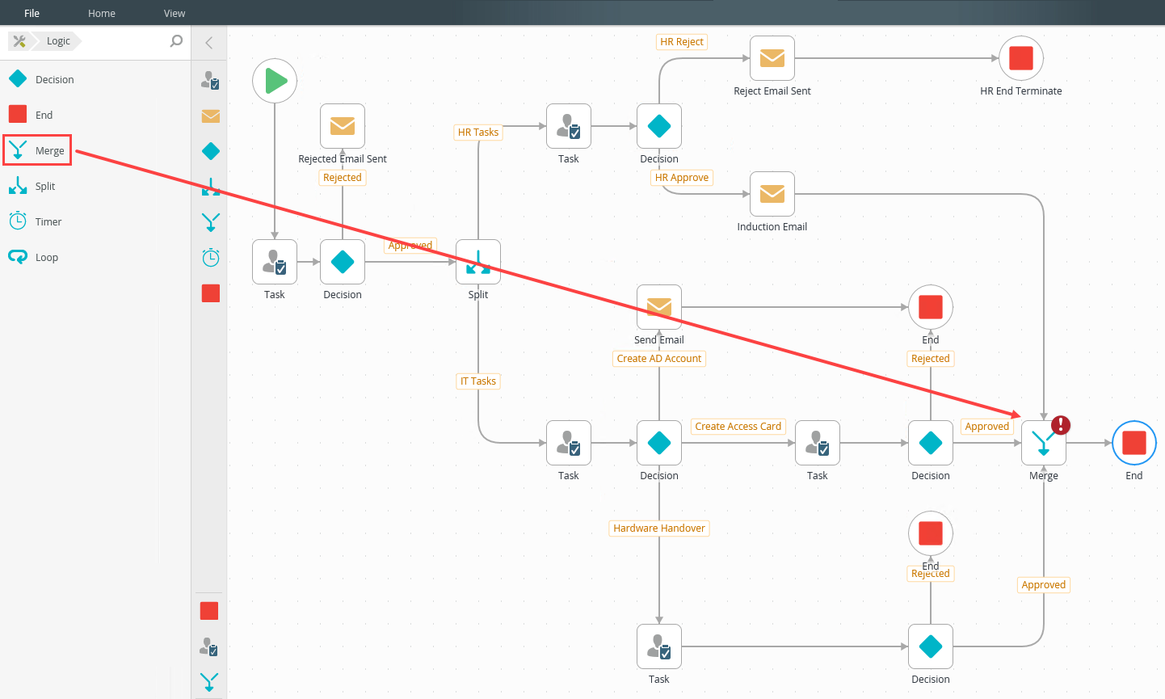Choose Loop from the Logic toolbox

pyautogui.click(x=46, y=257)
